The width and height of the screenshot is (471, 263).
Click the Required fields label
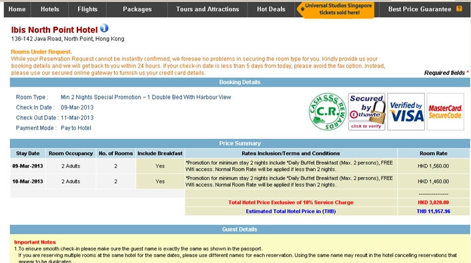click(444, 73)
